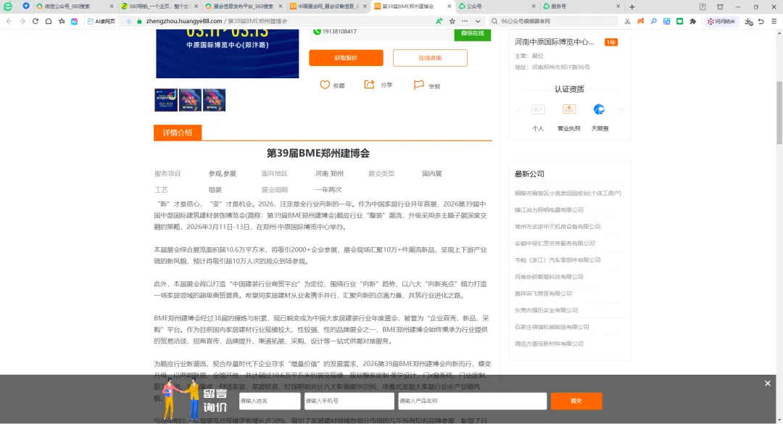Click the blue magnifier extension icon
The height and width of the screenshot is (424, 783).
click(654, 22)
